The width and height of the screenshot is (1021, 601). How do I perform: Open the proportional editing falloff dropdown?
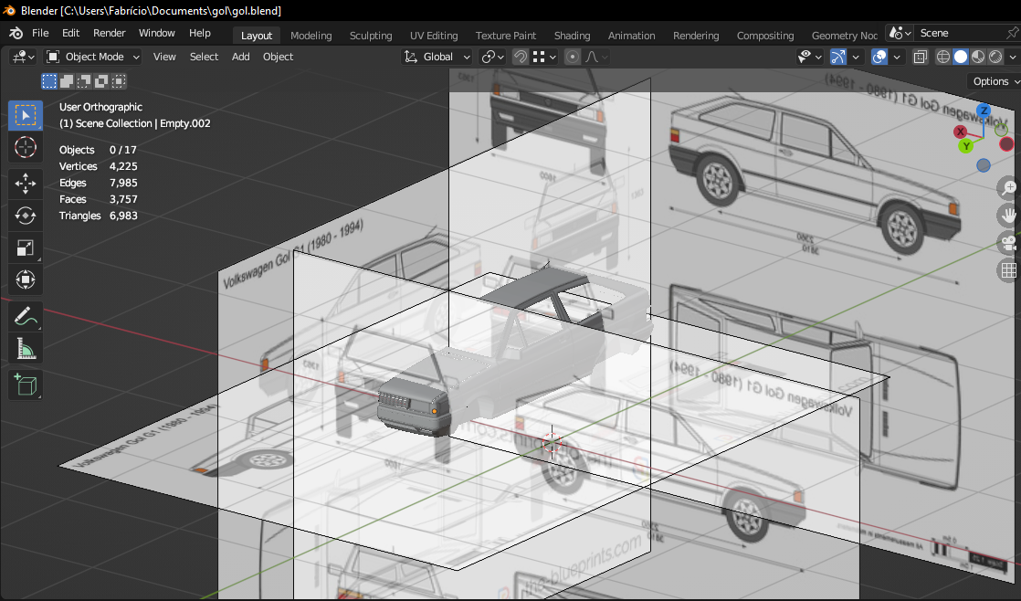click(x=596, y=58)
